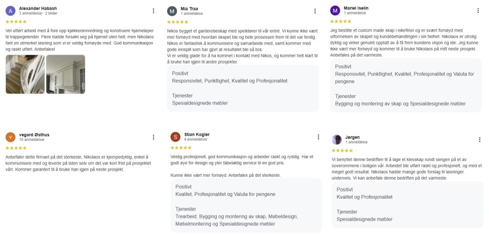Image resolution: width=489 pixels, height=237 pixels.
Task: Open the staircase handrail photo thumbnail
Action: [25, 74]
